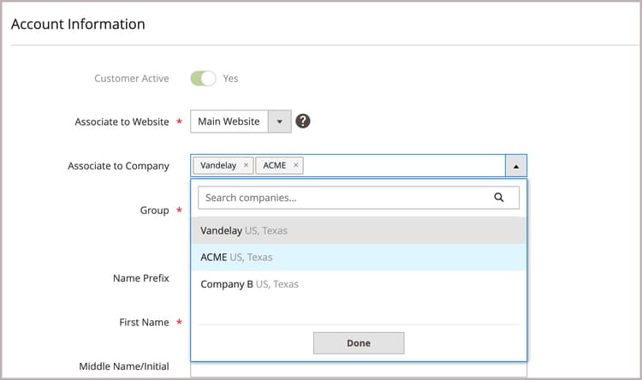This screenshot has width=642, height=380.
Task: Collapse the Associate to Company dropdown arrow
Action: (x=516, y=165)
